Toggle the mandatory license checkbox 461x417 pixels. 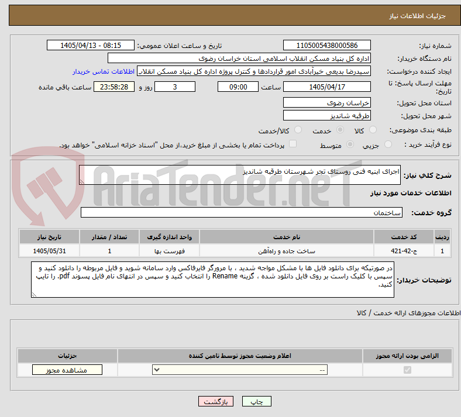407,370
